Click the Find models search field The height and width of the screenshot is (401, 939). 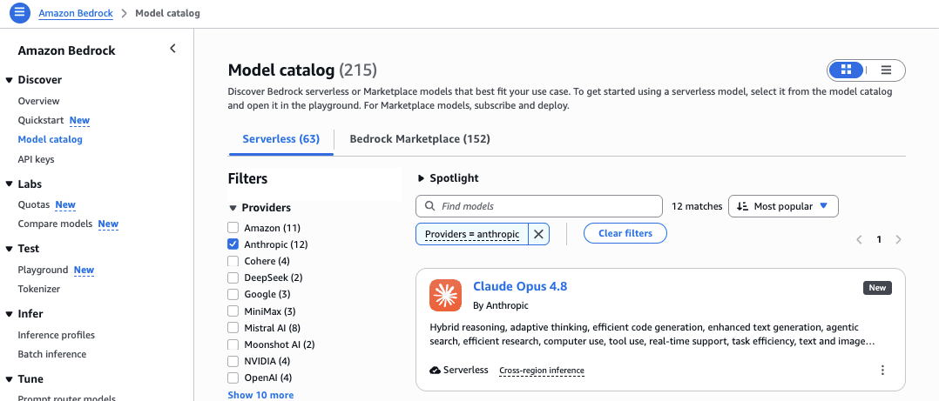click(x=539, y=206)
